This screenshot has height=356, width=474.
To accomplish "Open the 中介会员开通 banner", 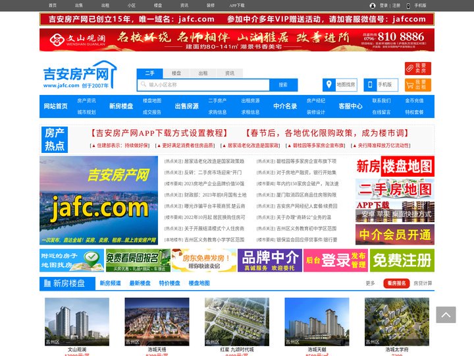I will click(395, 234).
